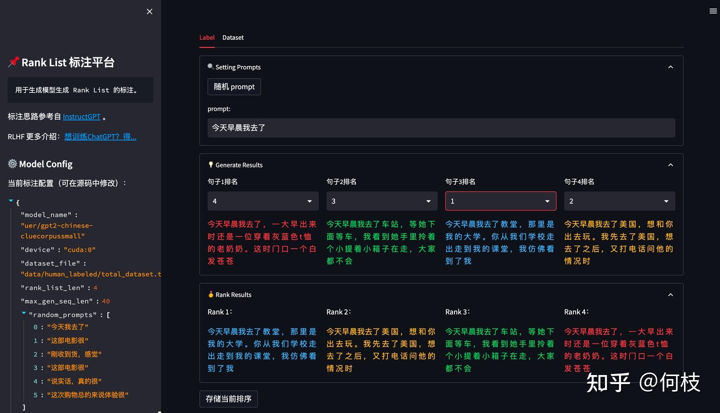This screenshot has width=720, height=413.
Task: Collapse the Setting Prompts section
Action: pyautogui.click(x=670, y=67)
